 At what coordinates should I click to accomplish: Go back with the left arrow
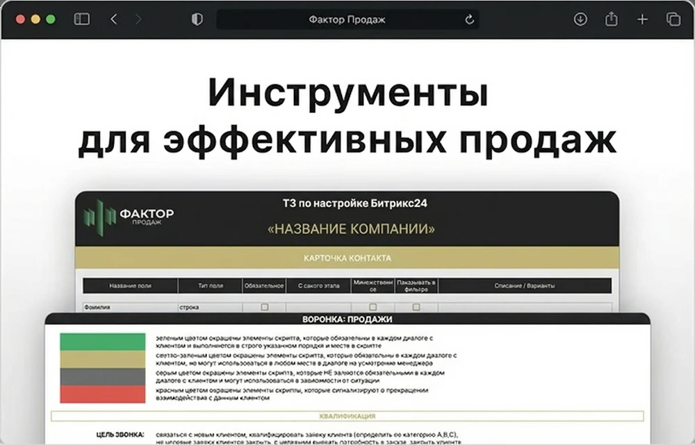pyautogui.click(x=114, y=19)
